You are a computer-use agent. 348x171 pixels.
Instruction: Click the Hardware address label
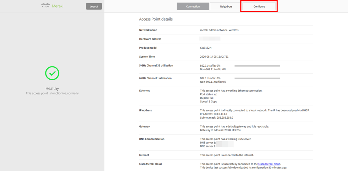tap(150, 39)
